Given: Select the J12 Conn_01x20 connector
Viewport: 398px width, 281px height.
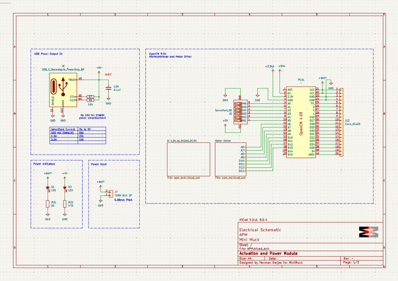Looking at the screenshot, I should (x=341, y=121).
